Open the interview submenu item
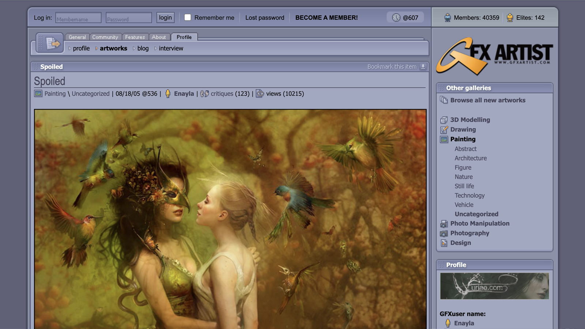This screenshot has width=585, height=329. 171,48
